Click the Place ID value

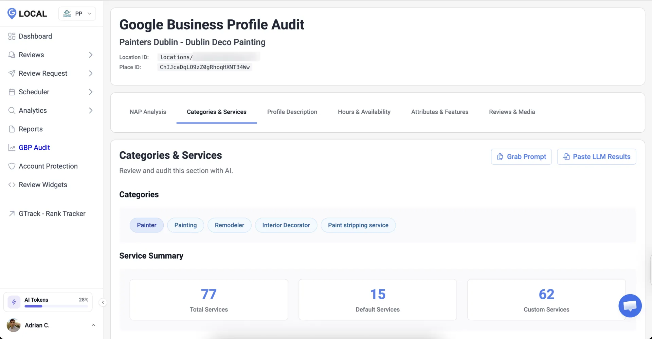pyautogui.click(x=205, y=67)
